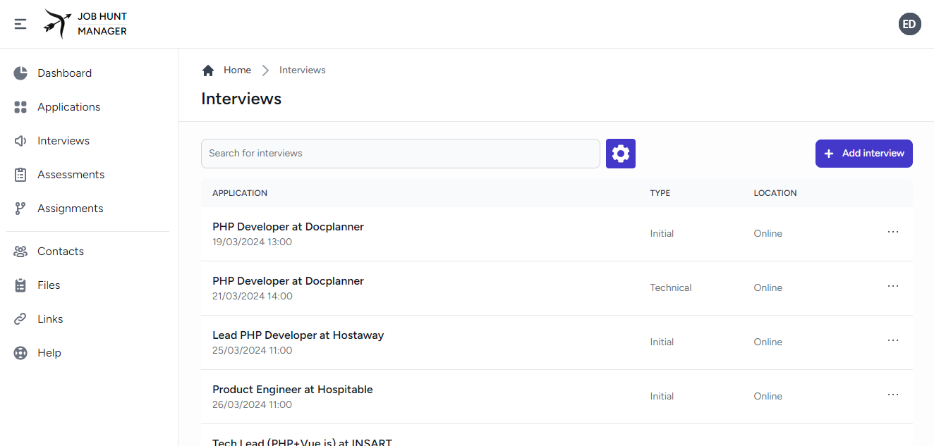Open Help in sidebar
Screen dimensions: 934x446
click(88, 353)
